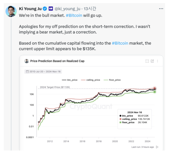The height and width of the screenshot is (156, 174).
Task: Click Ki Young Ju's profile avatar
Action: [11, 11]
